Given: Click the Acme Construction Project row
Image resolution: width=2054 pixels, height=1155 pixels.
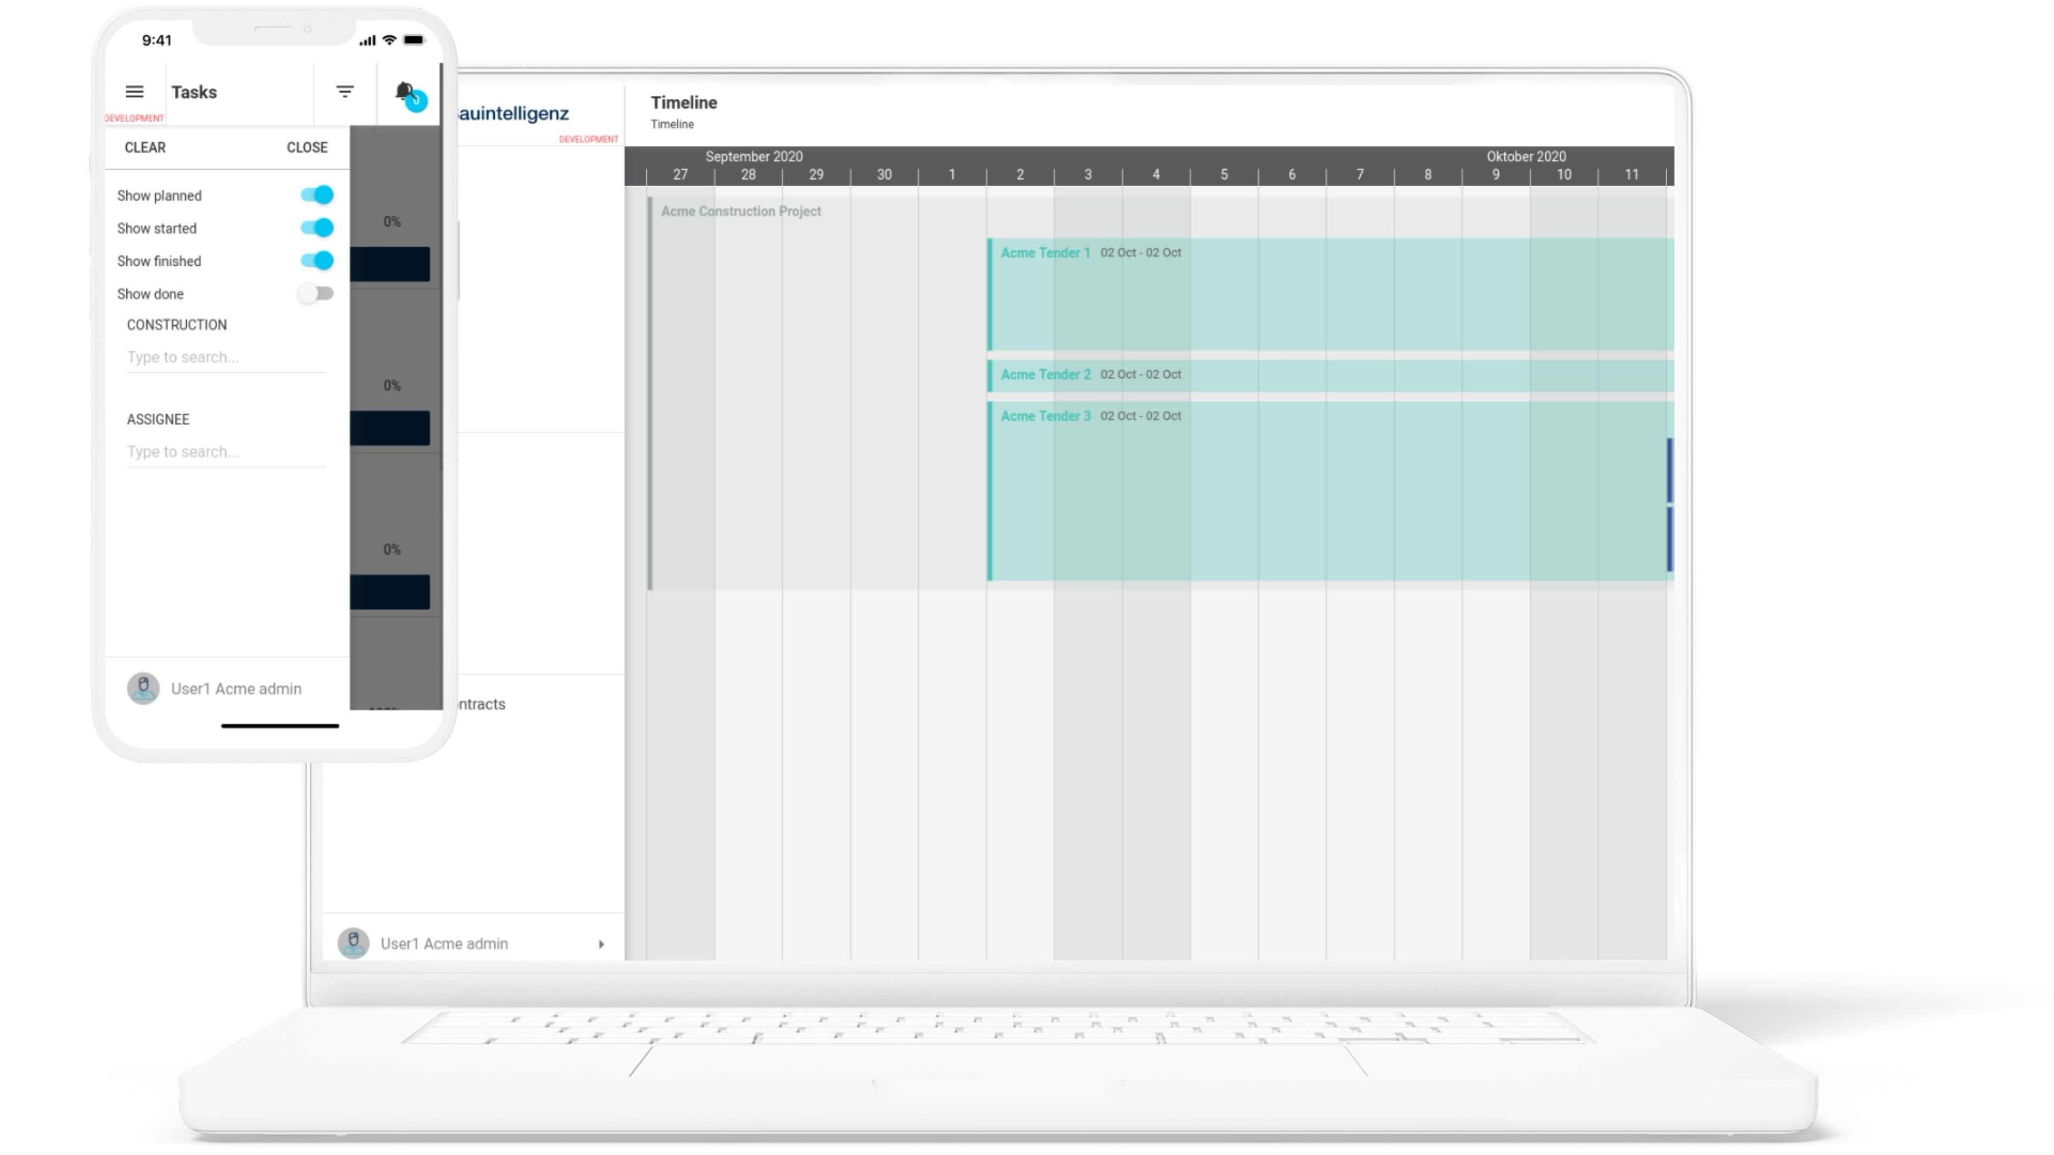Looking at the screenshot, I should (741, 211).
